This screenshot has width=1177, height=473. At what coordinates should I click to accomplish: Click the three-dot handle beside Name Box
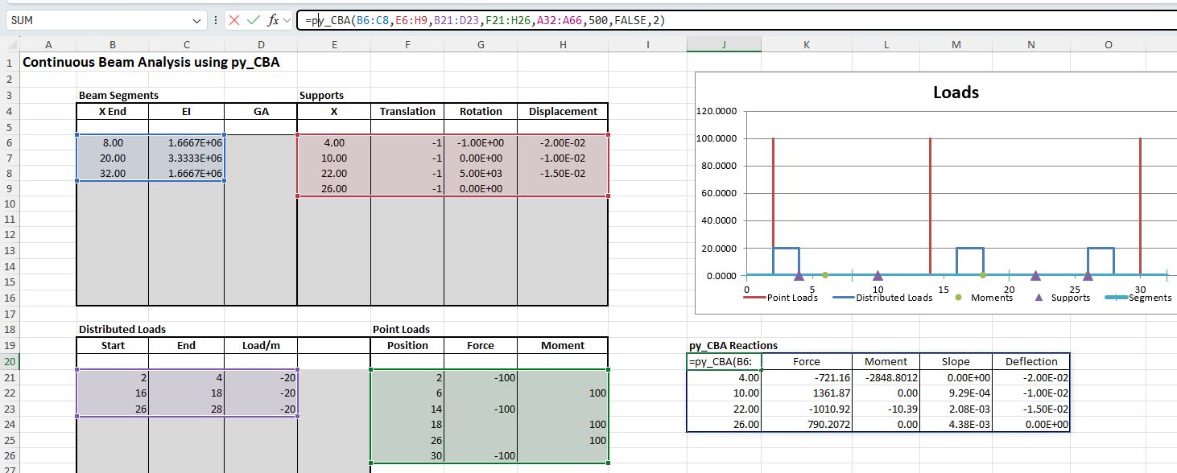[x=216, y=20]
